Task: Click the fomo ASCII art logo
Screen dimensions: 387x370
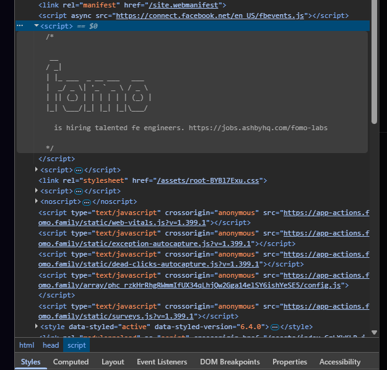Action: point(98,85)
